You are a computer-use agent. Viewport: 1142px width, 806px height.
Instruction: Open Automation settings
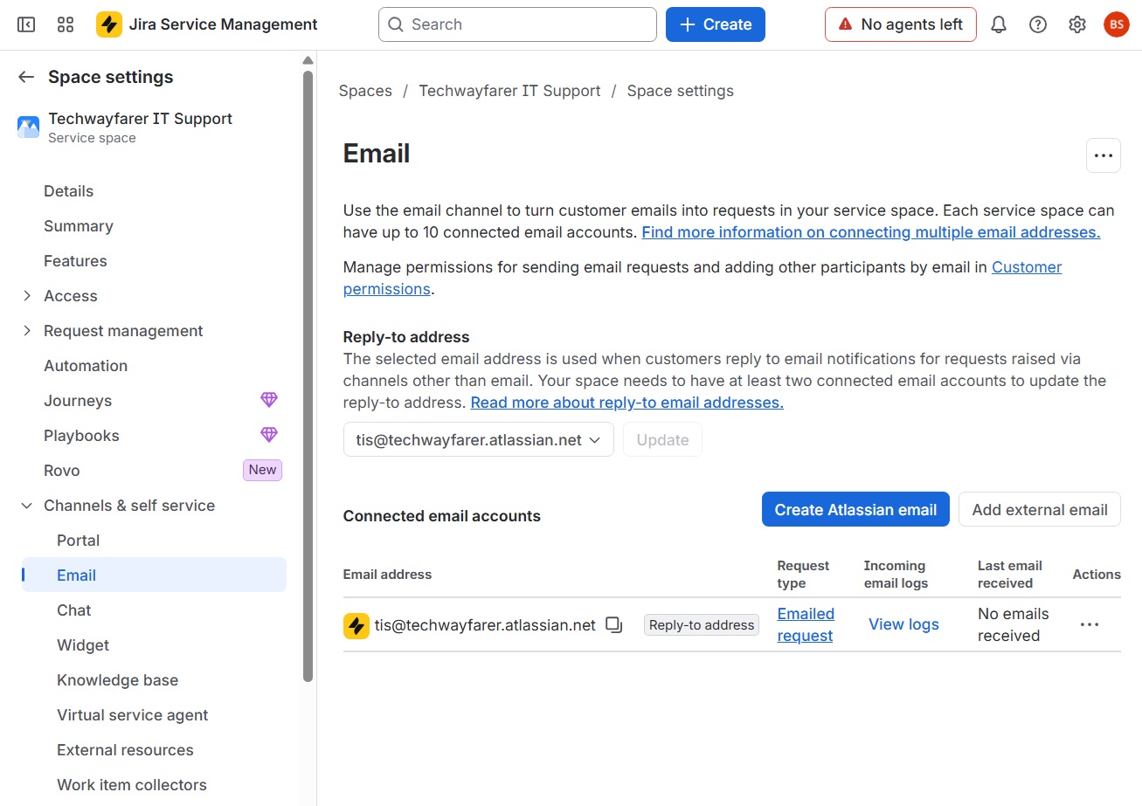pyautogui.click(x=86, y=366)
